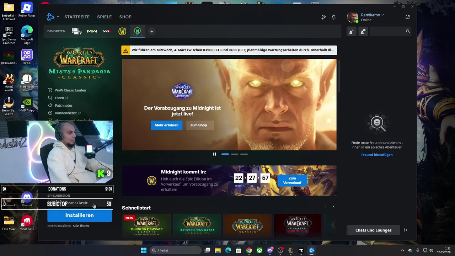Click the Mehr erfahren button
The width and height of the screenshot is (455, 256).
coord(166,125)
